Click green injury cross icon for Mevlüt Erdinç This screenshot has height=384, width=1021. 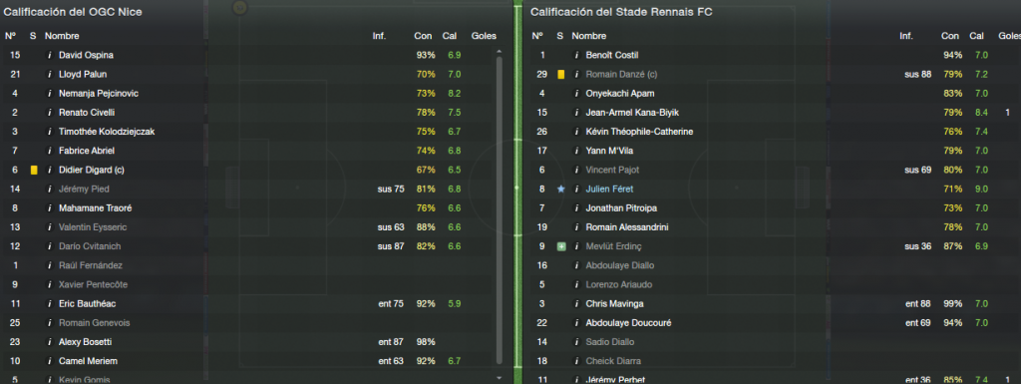[560, 246]
